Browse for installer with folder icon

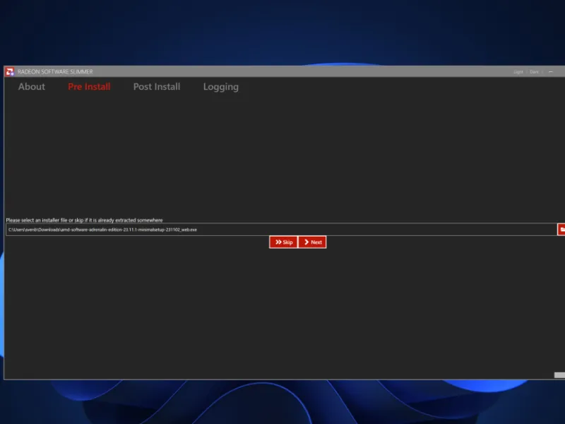561,229
